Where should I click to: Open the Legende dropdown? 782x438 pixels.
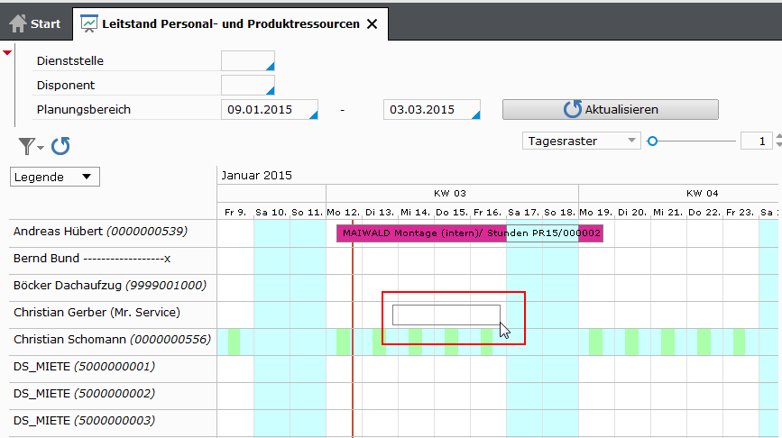55,177
